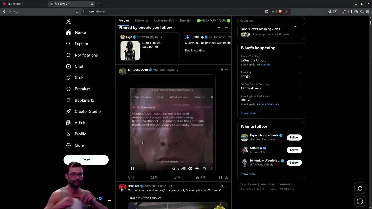Switch to the Following tab
This screenshot has height=209, width=372.
(x=142, y=21)
